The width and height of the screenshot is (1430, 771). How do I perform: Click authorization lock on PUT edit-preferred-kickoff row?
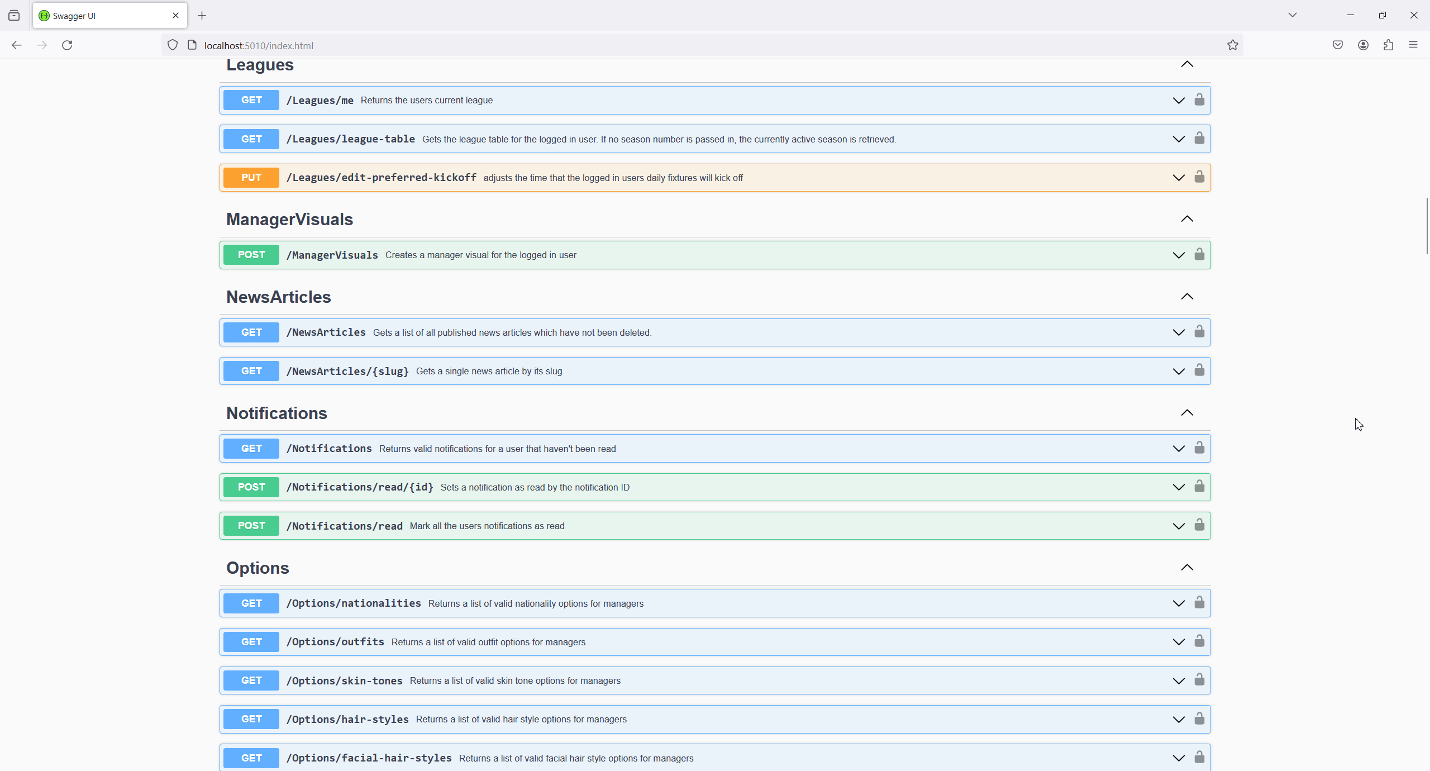click(1199, 177)
